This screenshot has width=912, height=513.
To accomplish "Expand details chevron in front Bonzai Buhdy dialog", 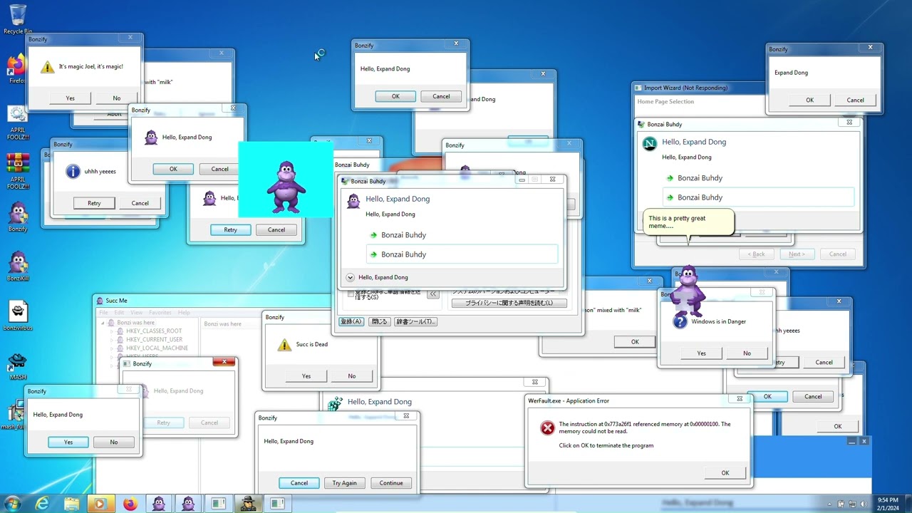I will (x=350, y=278).
